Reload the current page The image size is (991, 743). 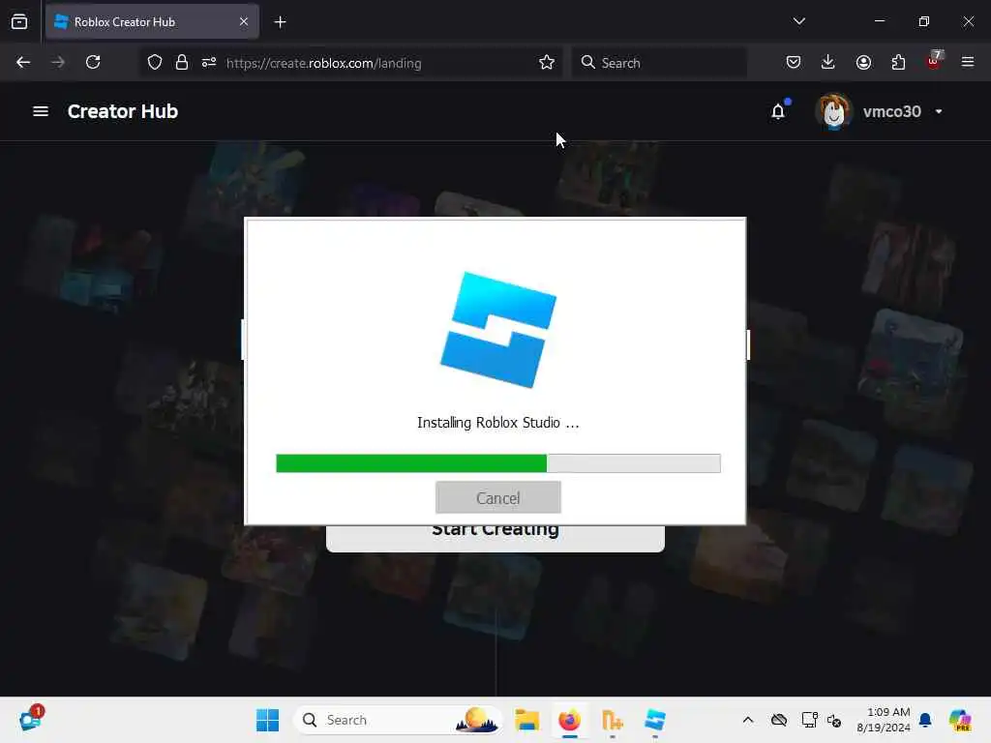(x=93, y=63)
